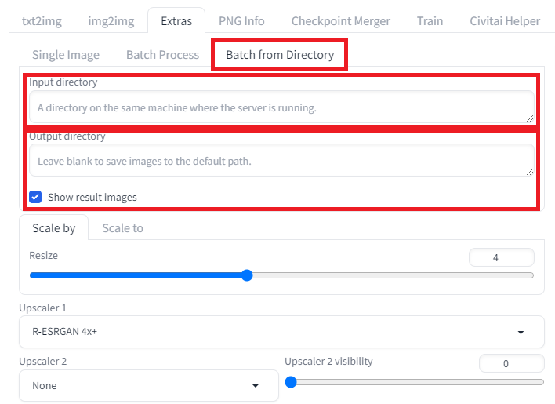This screenshot has height=404, width=555.
Task: Select the Single Image sub-tab
Action: click(66, 55)
